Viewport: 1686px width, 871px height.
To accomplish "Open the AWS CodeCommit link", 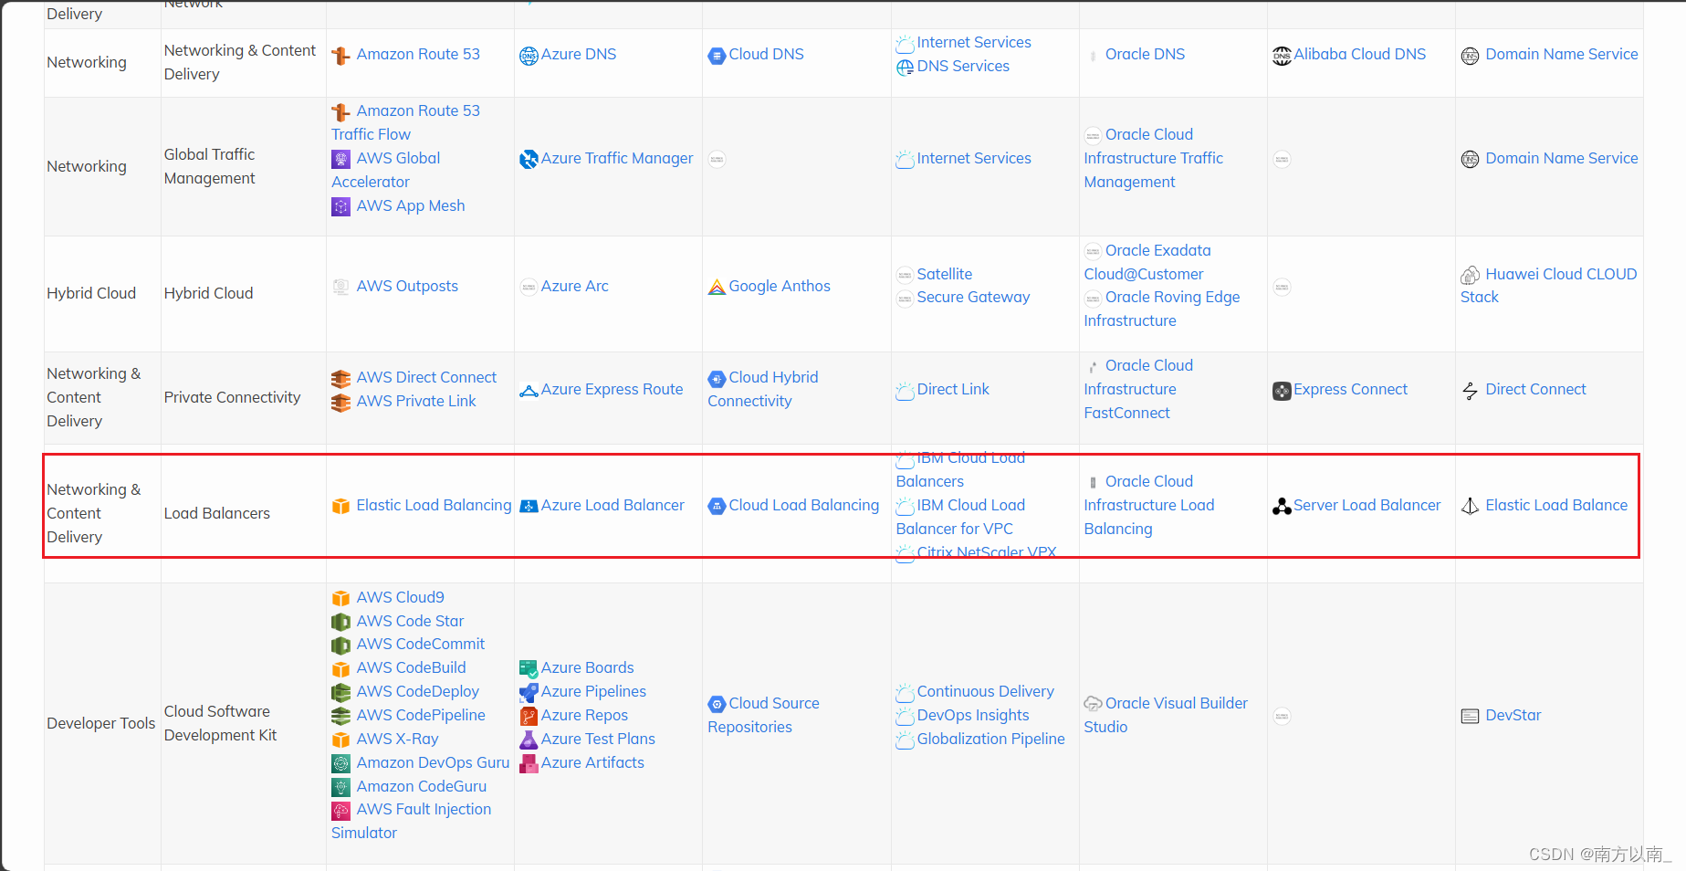I will (421, 645).
